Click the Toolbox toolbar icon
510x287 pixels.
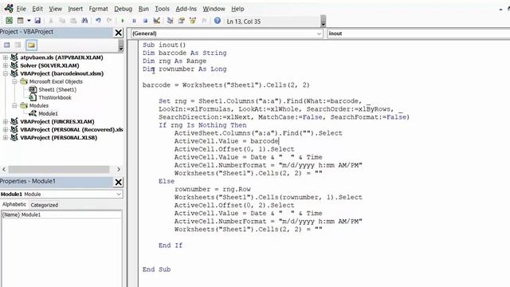204,21
